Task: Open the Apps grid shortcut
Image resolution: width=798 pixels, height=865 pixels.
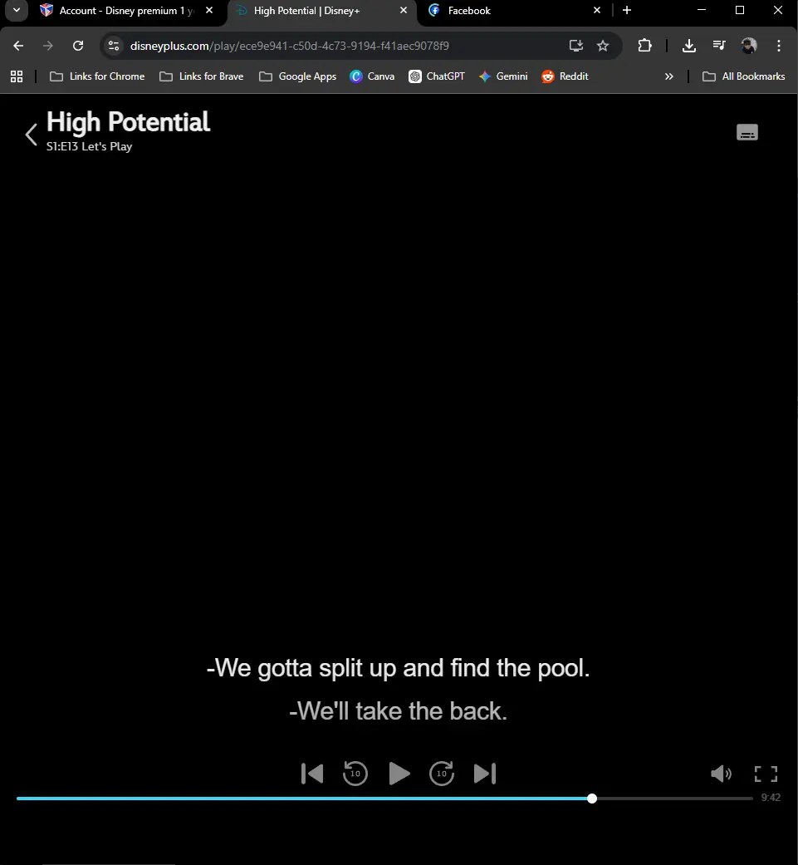Action: (x=17, y=76)
